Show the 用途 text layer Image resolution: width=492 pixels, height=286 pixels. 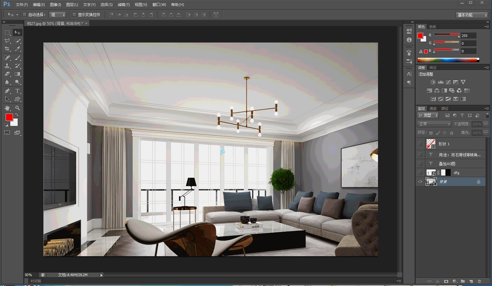click(x=420, y=154)
